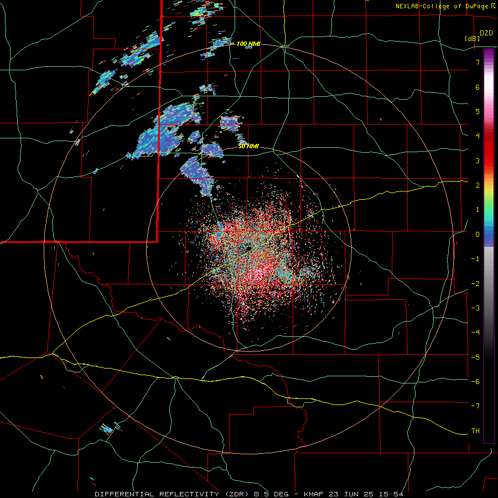The image size is (498, 498).
Task: Click the TH label on color scale
Action: point(475,431)
